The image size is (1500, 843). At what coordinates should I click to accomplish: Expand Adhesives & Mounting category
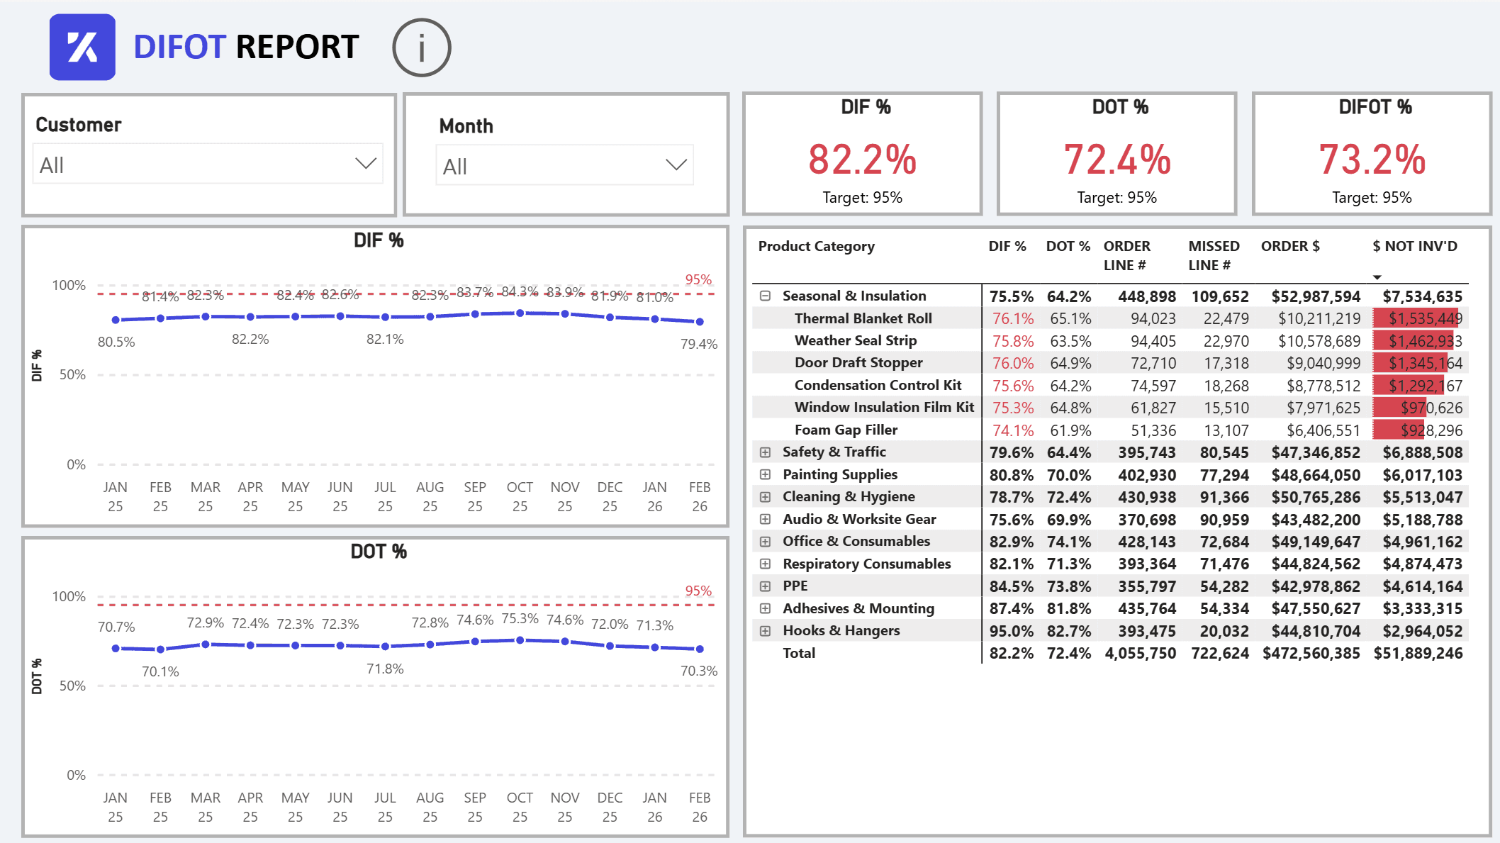765,608
